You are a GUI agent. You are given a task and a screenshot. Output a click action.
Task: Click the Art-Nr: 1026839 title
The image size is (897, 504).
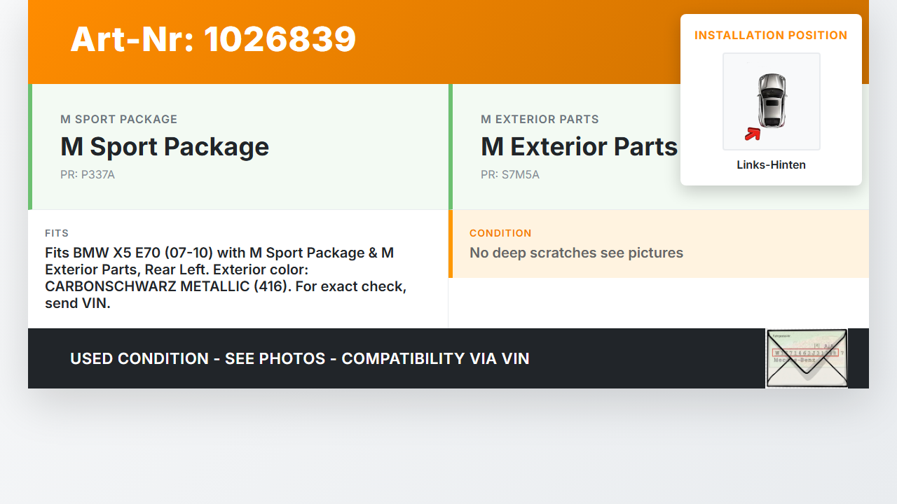(213, 39)
